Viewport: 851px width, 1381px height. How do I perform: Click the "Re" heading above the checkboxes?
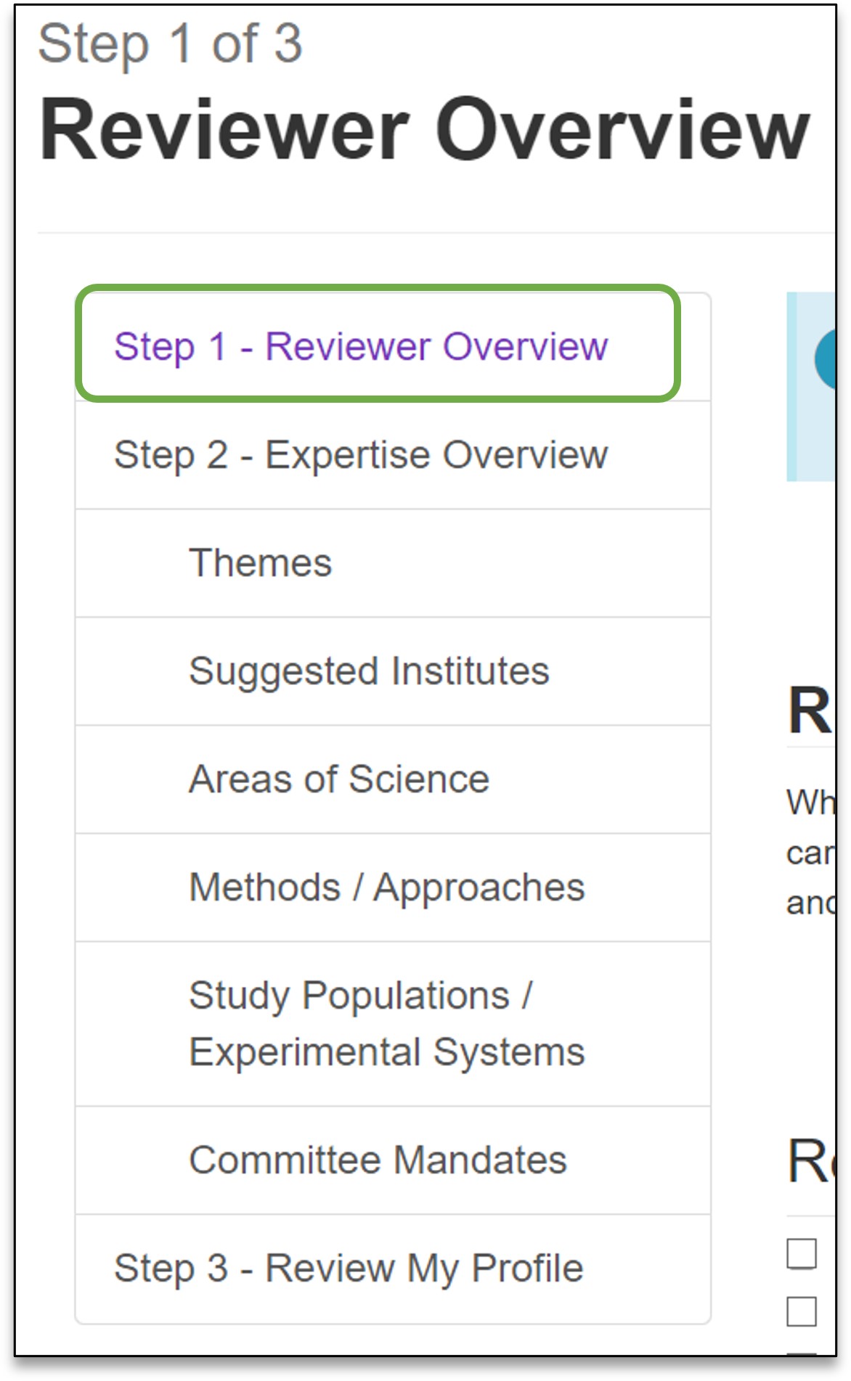click(x=809, y=1161)
